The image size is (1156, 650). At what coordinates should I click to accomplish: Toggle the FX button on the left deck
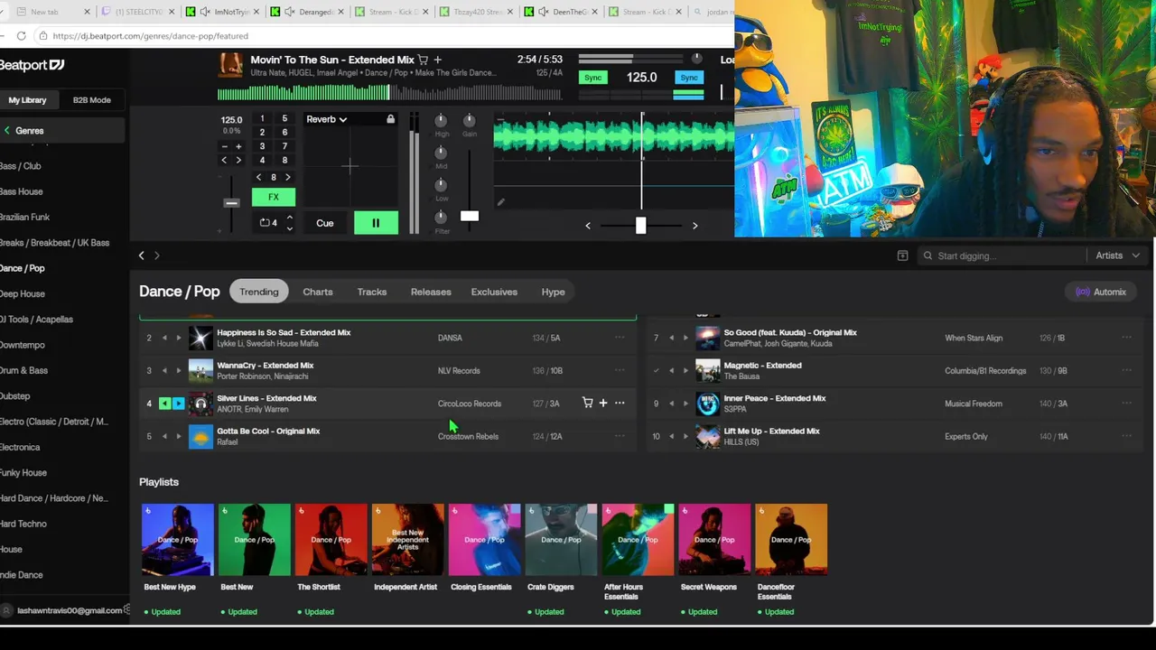pos(273,197)
